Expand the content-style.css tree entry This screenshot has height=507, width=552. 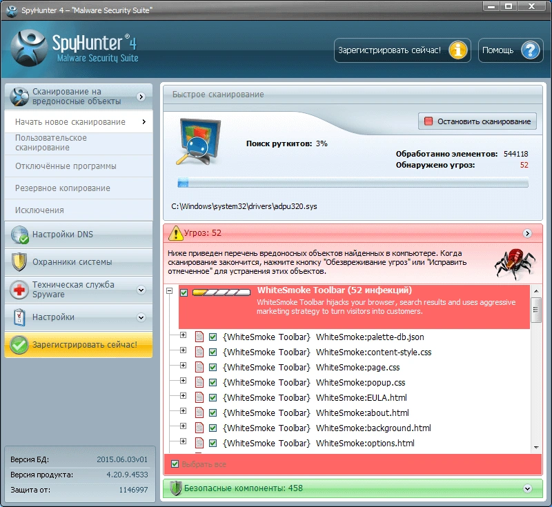click(183, 350)
